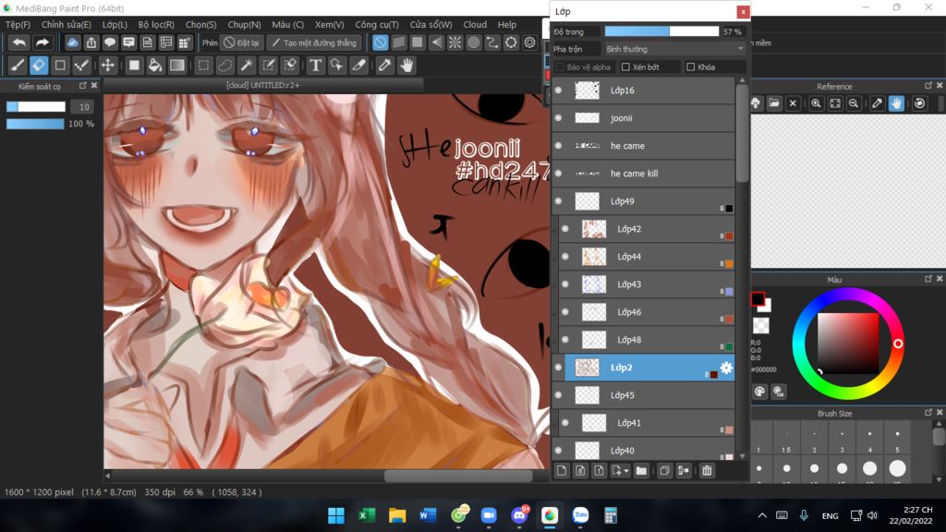Hide the joonii layer
This screenshot has height=532, width=946.
coord(558,118)
